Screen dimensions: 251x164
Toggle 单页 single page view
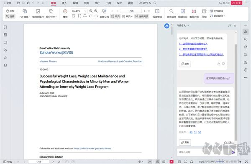pyautogui.click(x=115, y=16)
